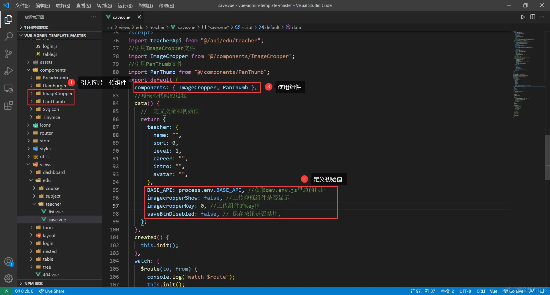Screen dimensions: 550x295
Task: Open the 终端(T) menu
Action: (146, 5)
